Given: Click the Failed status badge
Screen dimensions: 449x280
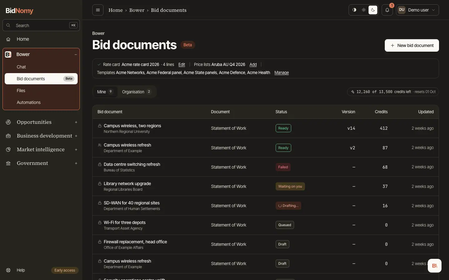Looking at the screenshot, I should [x=283, y=167].
